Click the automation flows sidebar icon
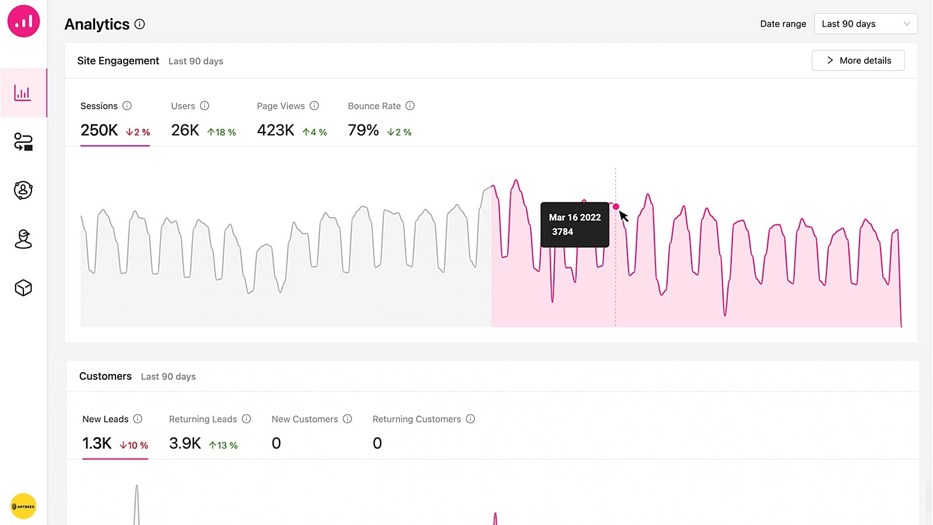The image size is (933, 525). (x=23, y=142)
